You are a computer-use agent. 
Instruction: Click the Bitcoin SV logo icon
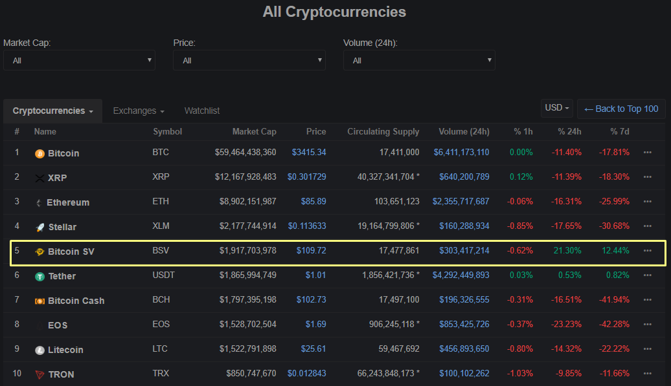pos(40,252)
